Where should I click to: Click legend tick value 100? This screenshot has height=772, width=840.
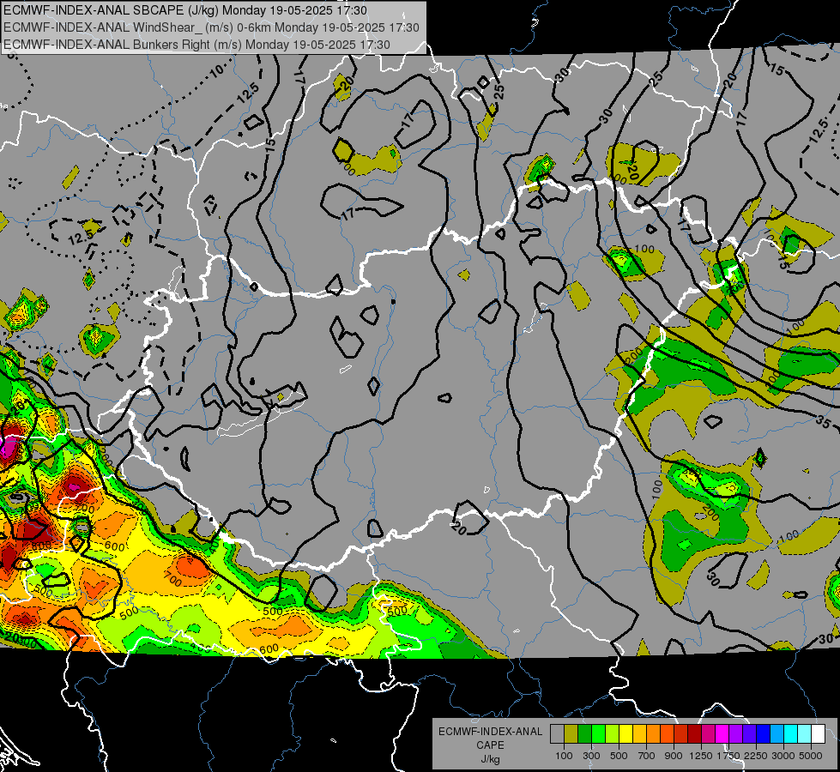coord(564,756)
